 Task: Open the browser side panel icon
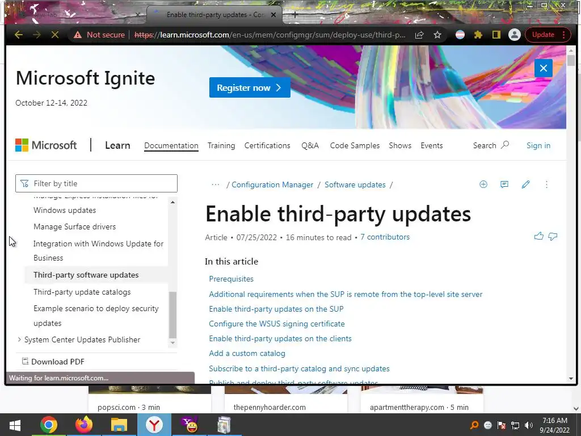click(496, 35)
